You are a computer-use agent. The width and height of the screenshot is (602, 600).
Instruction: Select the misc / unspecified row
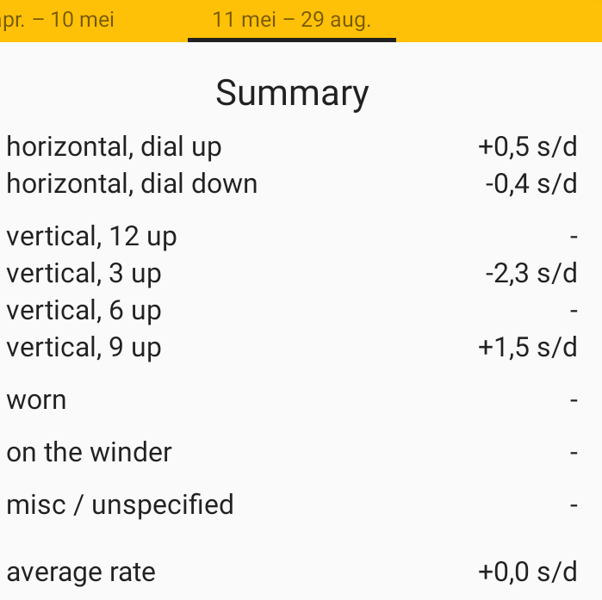click(120, 505)
